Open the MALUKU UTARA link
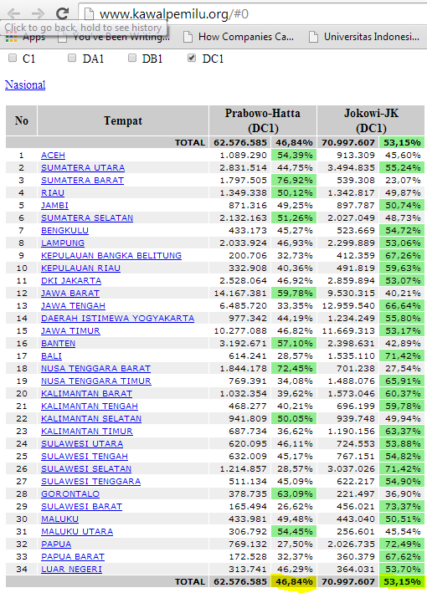The image size is (427, 593). point(77,531)
